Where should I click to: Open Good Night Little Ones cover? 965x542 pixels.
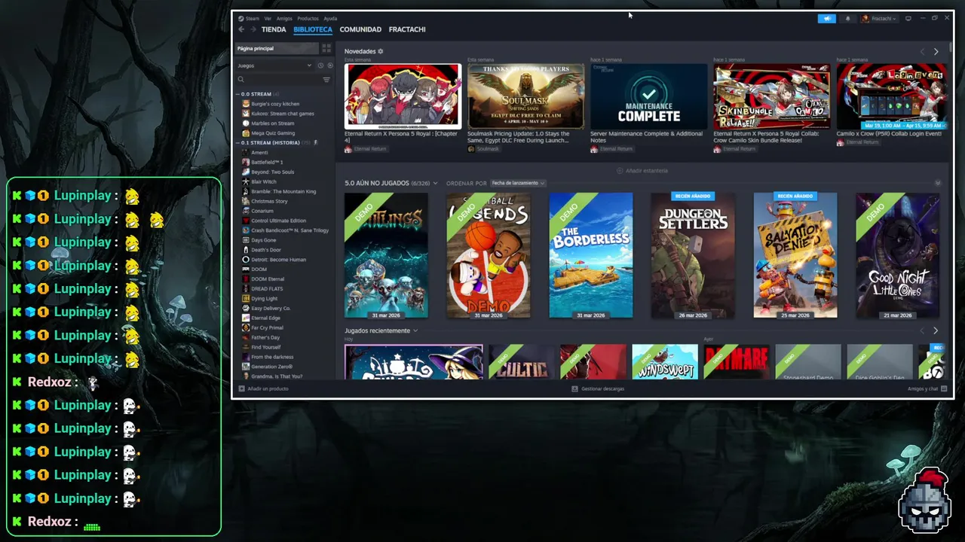coord(897,255)
